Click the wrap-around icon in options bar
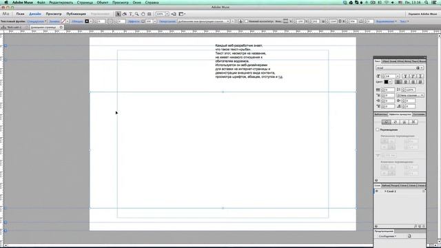Screen dimensions: 441x248 pos(285,21)
